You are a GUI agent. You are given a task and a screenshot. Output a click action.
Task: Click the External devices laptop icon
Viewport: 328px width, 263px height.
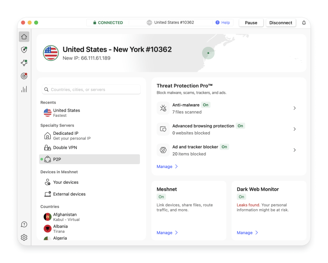click(x=48, y=194)
